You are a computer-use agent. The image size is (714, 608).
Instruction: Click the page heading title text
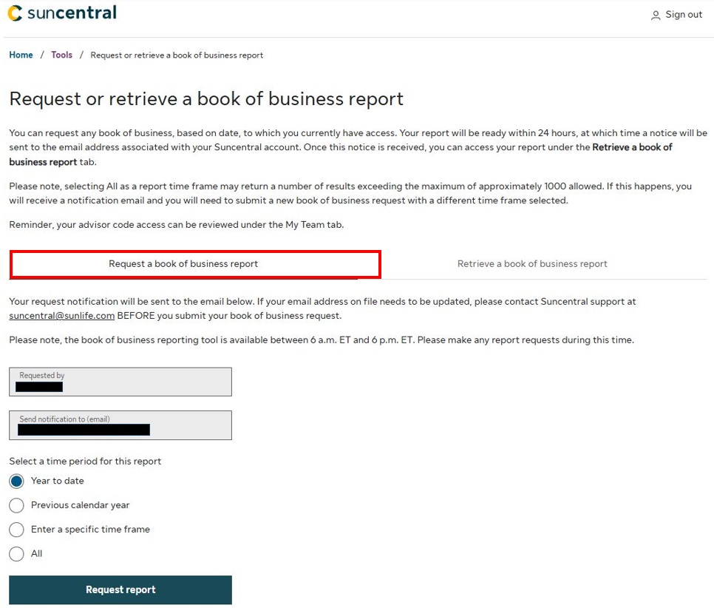(206, 99)
